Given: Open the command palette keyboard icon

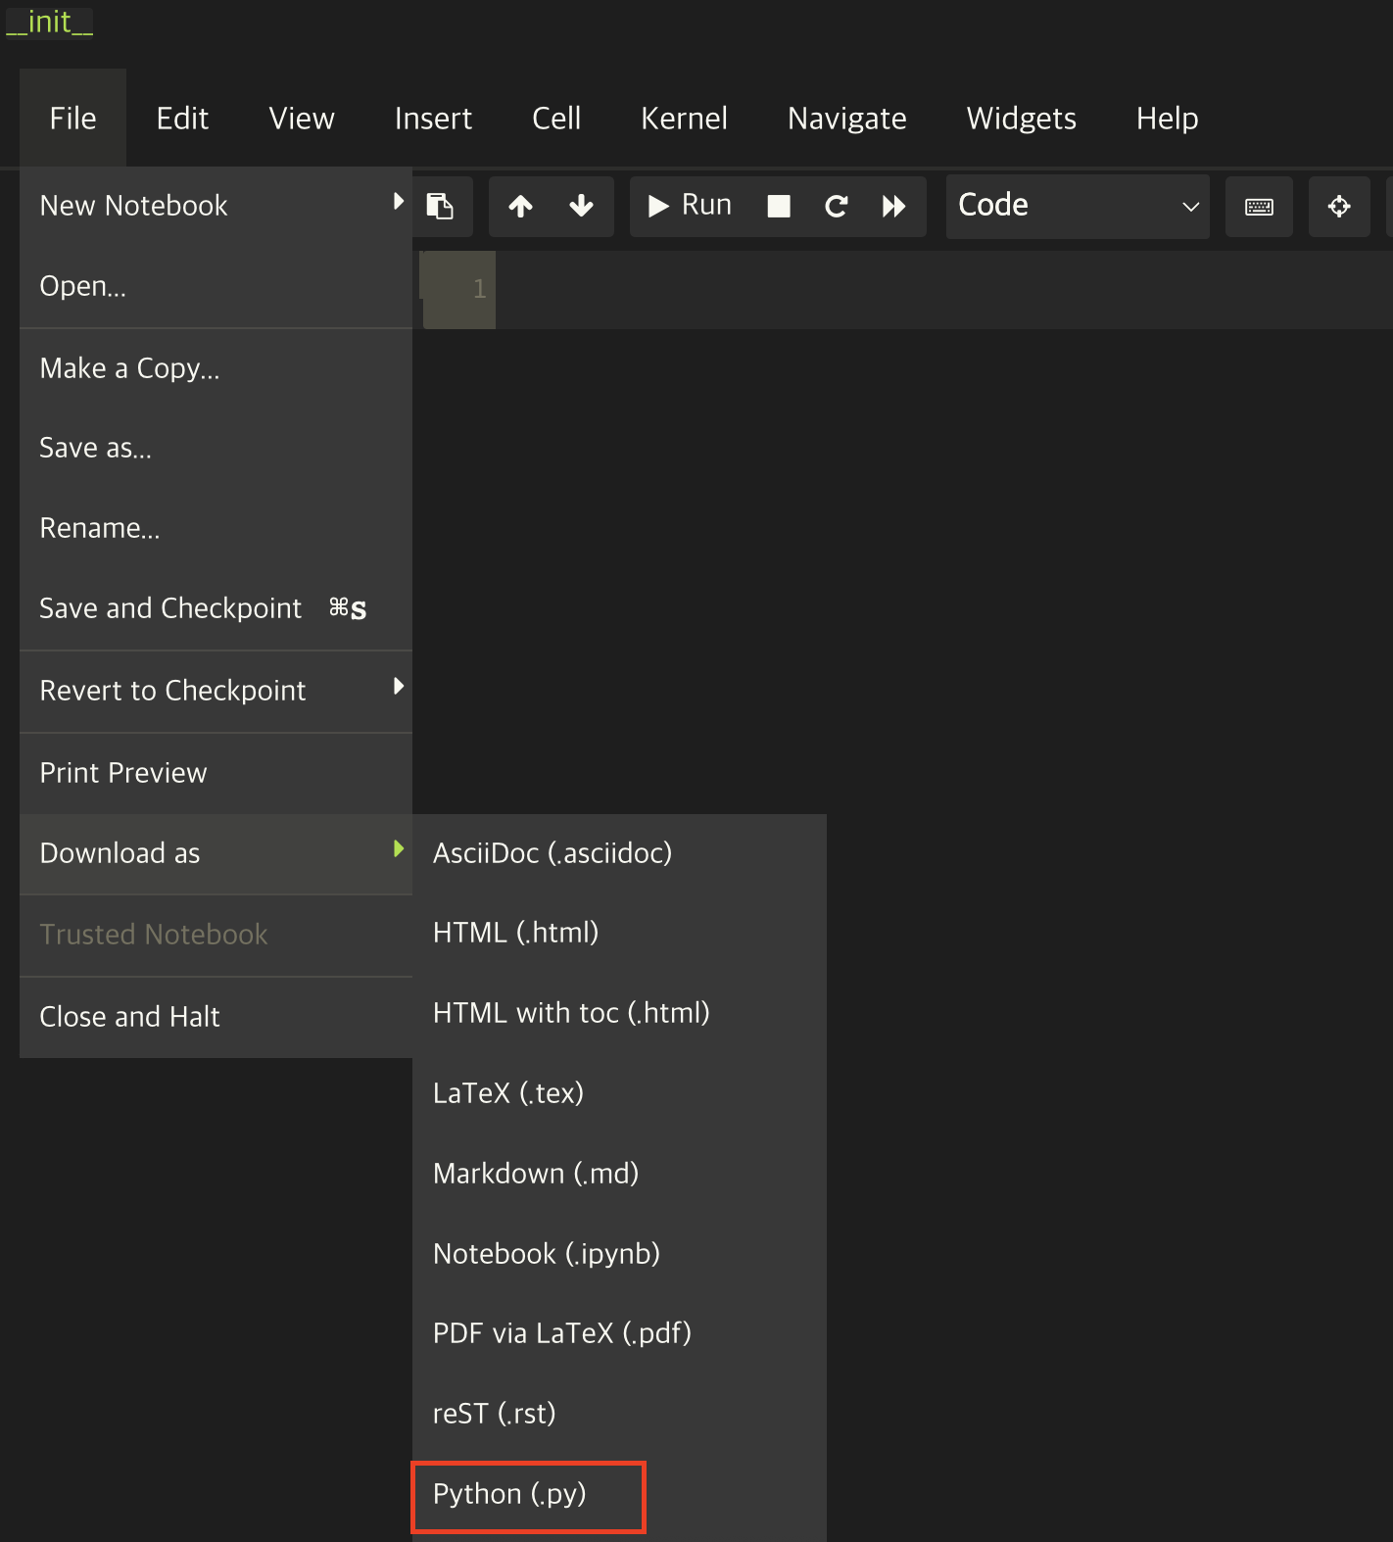Looking at the screenshot, I should (1259, 207).
